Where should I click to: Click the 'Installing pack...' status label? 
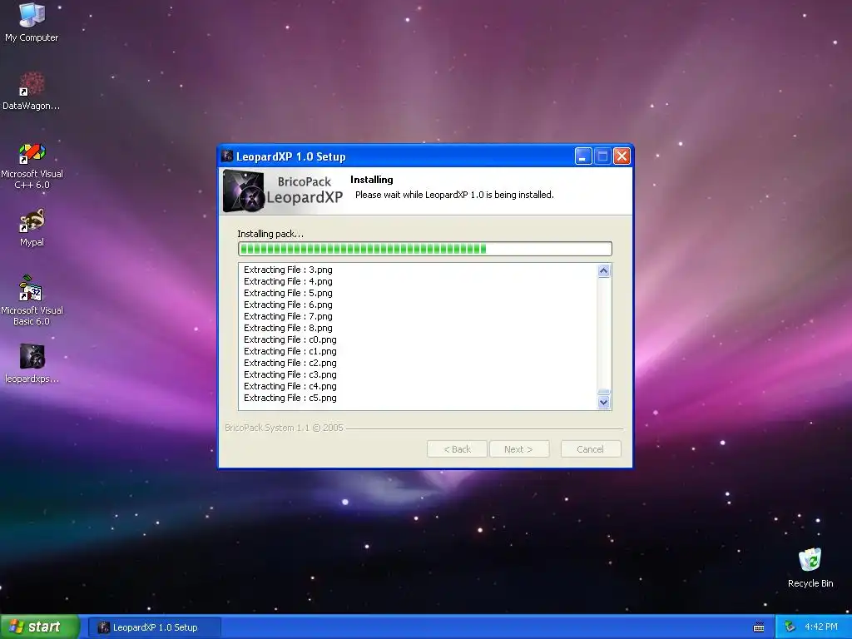[270, 234]
